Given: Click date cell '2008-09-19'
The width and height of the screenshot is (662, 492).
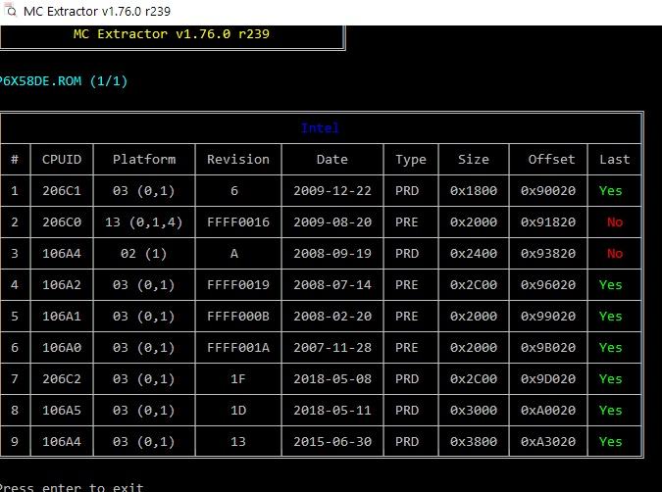Looking at the screenshot, I should point(332,253).
